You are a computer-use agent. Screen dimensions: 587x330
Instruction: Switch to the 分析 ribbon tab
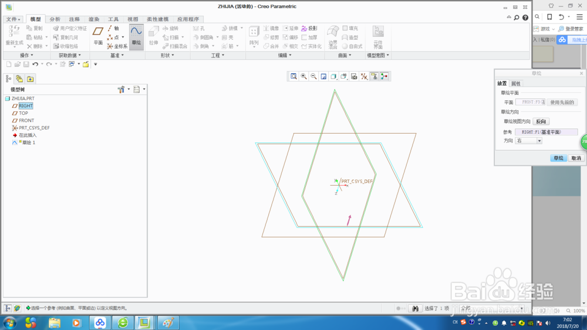pyautogui.click(x=55, y=19)
